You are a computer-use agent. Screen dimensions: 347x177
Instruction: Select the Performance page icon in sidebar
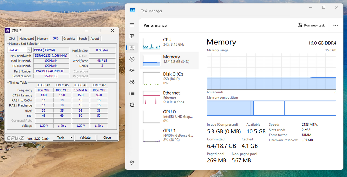click(132, 47)
